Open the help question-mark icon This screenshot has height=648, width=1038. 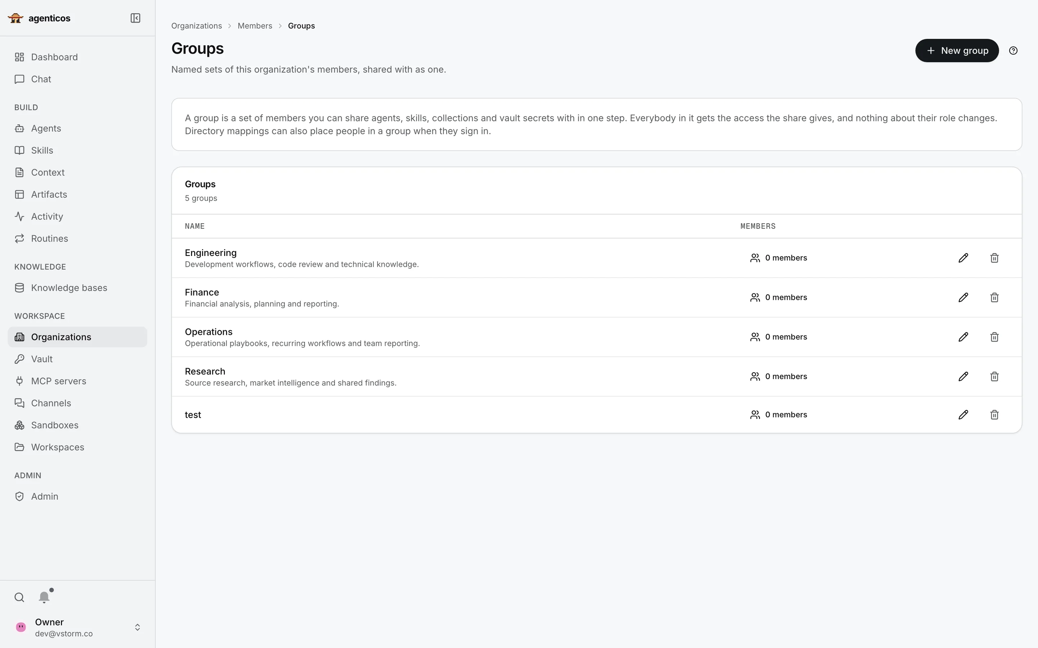click(1013, 50)
